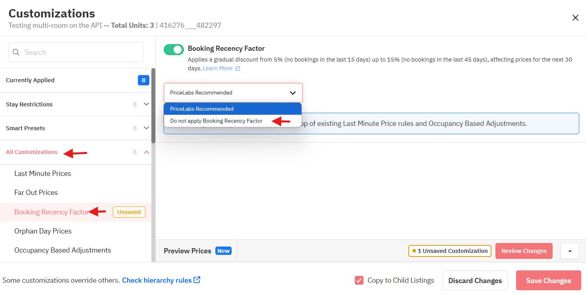Click Save Changes button
The width and height of the screenshot is (586, 295).
[x=549, y=281]
